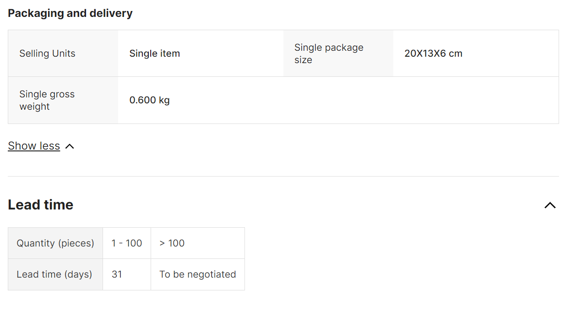Screen dimensions: 565x311
Task: Select the Quantity (pieces) header cell
Action: click(55, 243)
